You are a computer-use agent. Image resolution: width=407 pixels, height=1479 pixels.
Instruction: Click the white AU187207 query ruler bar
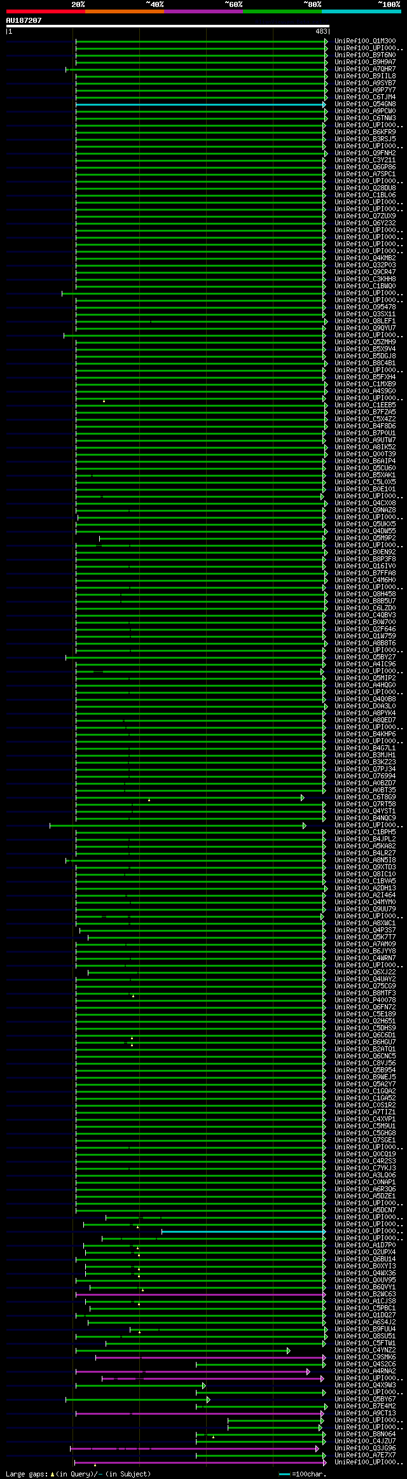point(167,26)
